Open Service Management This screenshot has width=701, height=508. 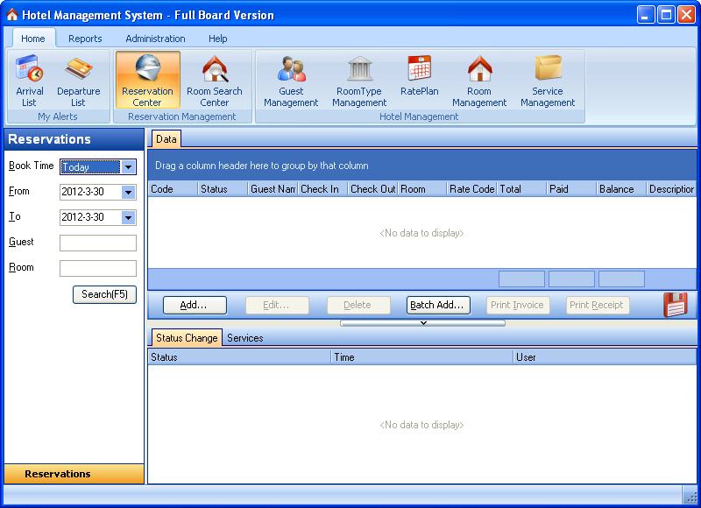(548, 79)
